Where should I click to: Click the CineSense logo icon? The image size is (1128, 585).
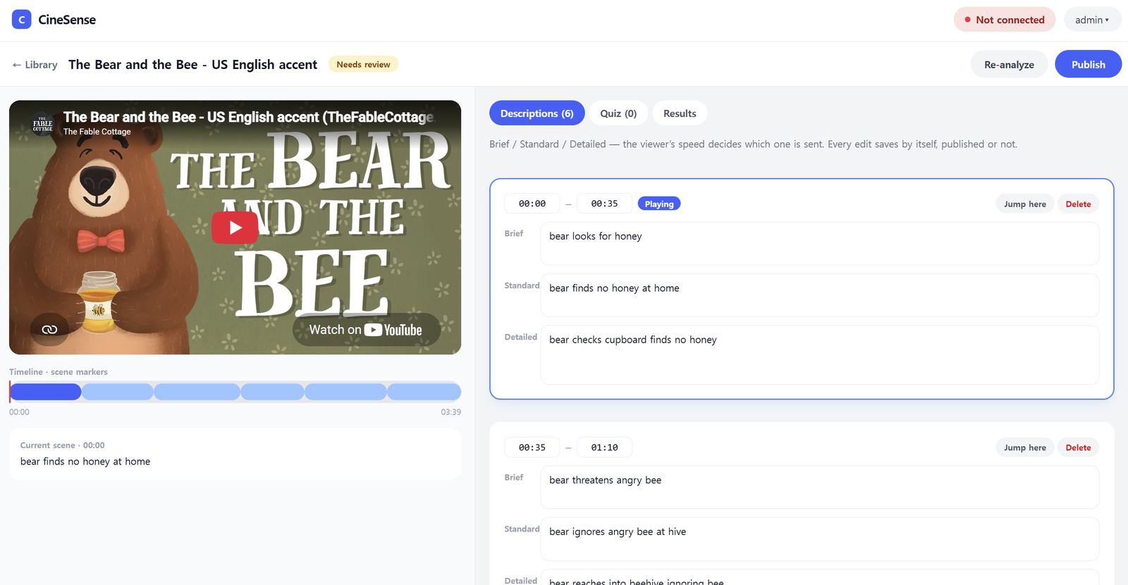click(22, 20)
